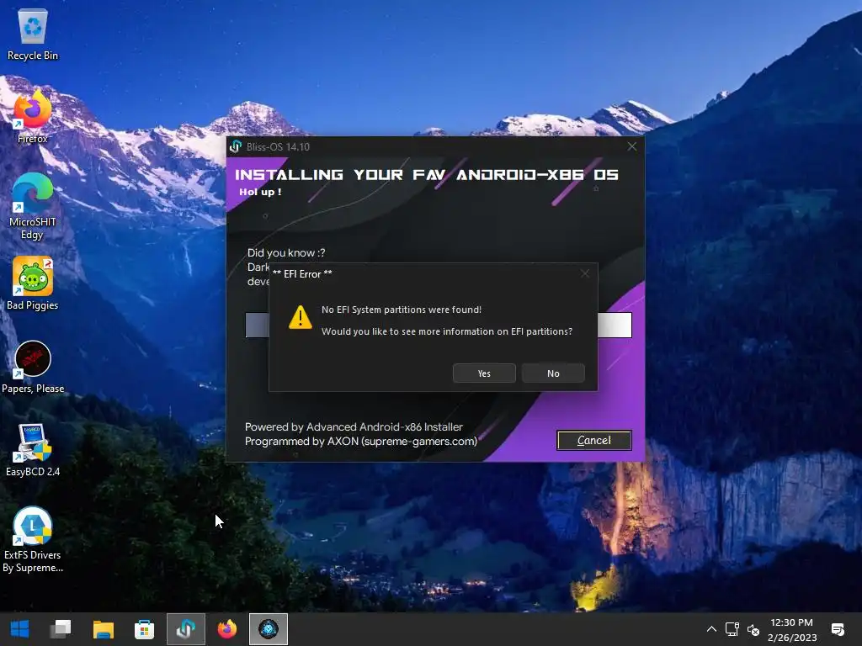Select the MicroSHIT Edgy desktop shortcut
The width and height of the screenshot is (862, 646).
click(33, 207)
